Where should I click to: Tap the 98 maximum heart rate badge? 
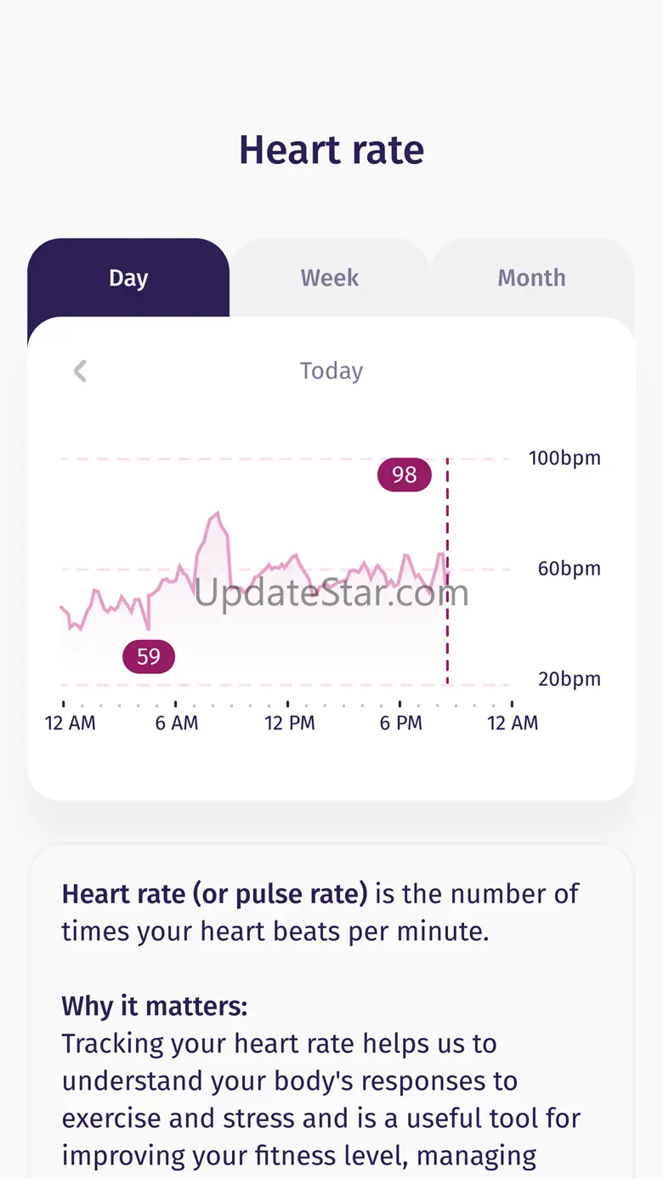coord(405,474)
